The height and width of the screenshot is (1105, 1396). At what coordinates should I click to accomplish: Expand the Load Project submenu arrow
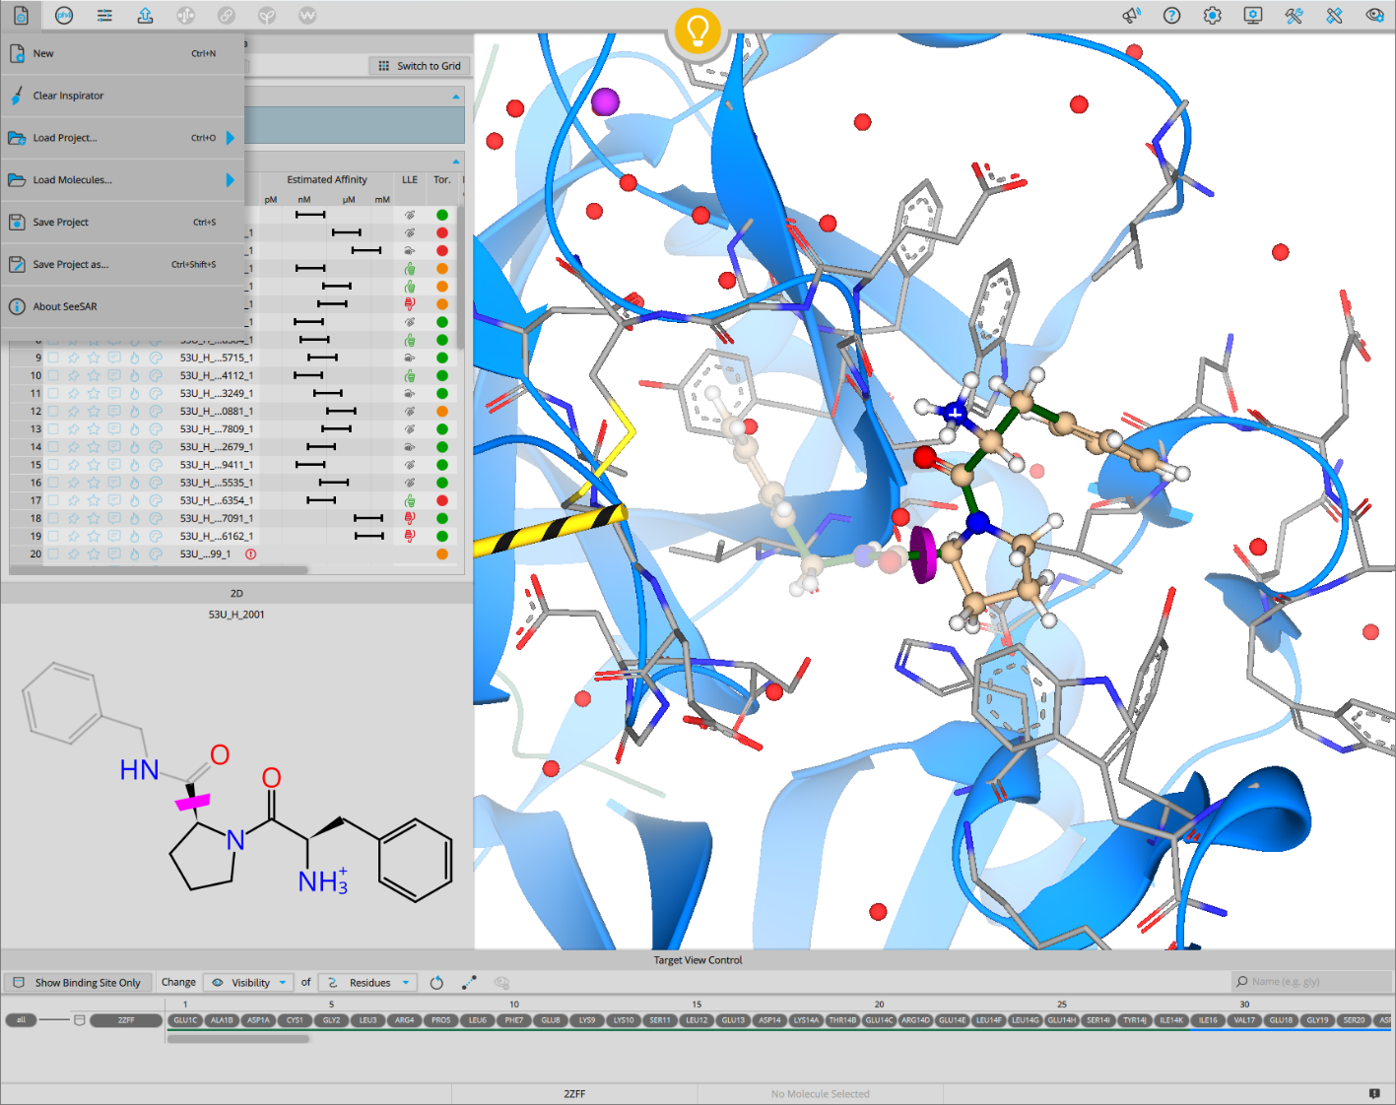tap(230, 138)
